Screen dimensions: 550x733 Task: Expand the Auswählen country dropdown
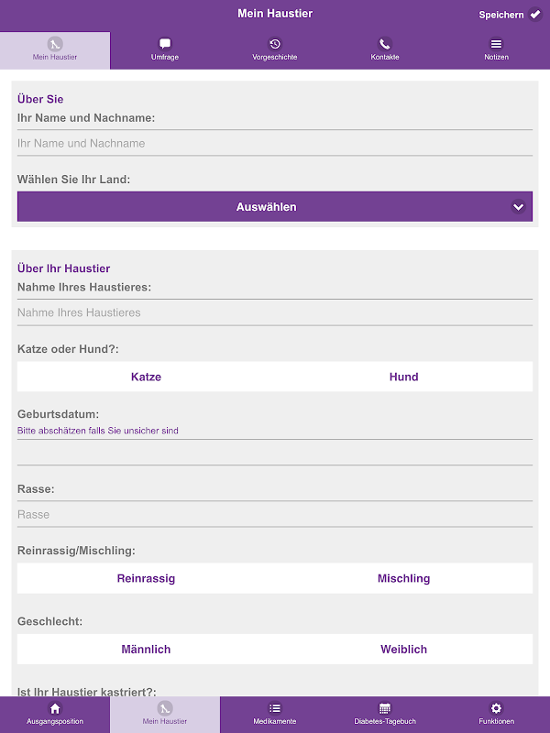(275, 207)
